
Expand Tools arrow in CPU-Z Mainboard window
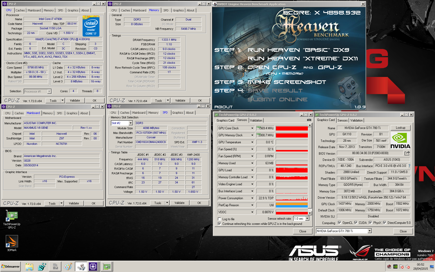click(61, 203)
